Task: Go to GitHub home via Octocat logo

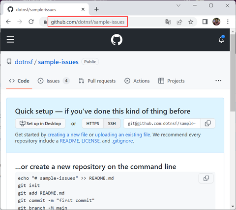Action: (x=117, y=40)
